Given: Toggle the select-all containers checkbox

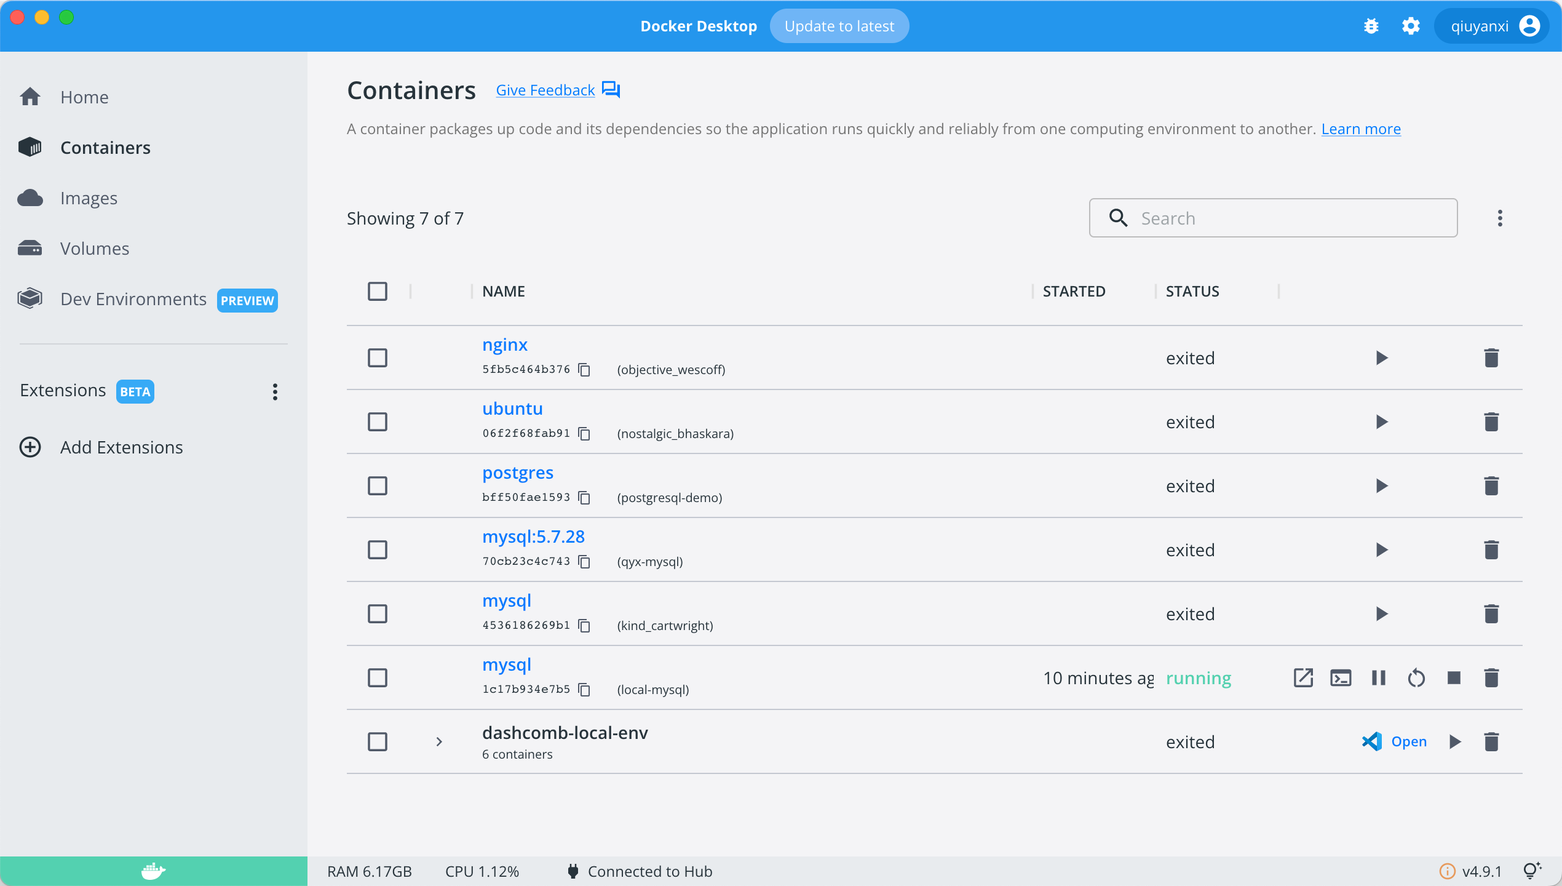Looking at the screenshot, I should click(x=378, y=292).
